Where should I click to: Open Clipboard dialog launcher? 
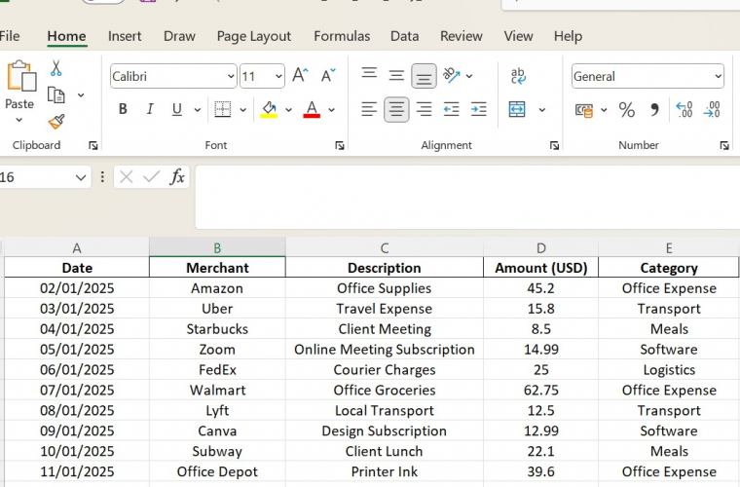click(93, 146)
